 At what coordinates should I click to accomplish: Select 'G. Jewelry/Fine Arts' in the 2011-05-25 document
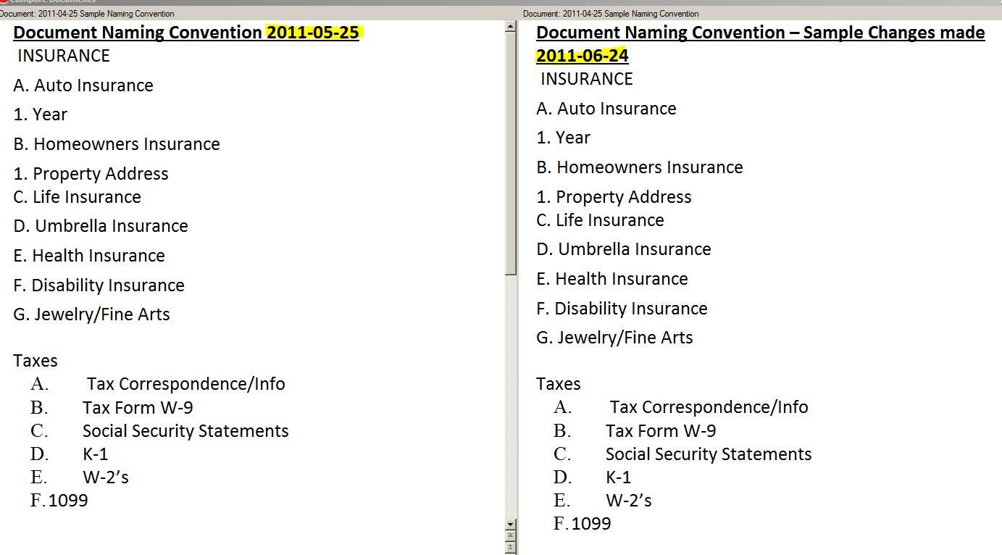(x=92, y=314)
